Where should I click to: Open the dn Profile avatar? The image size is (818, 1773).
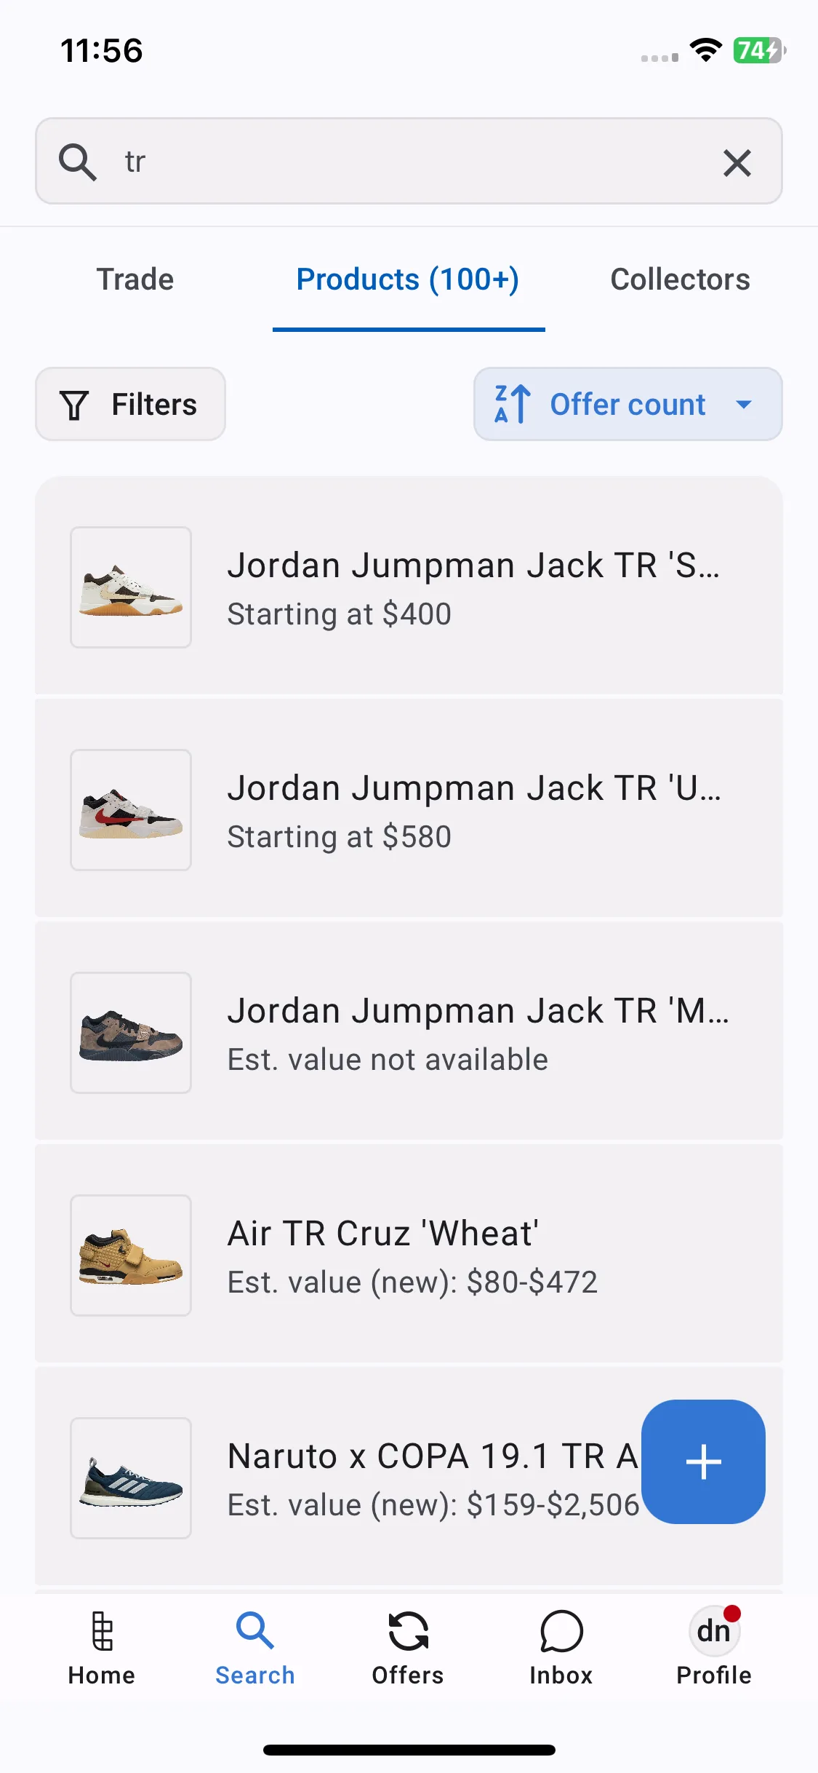(714, 1631)
